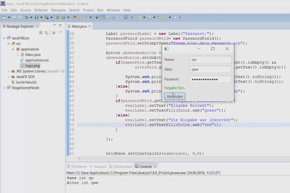This screenshot has width=290, height=193.
Task: Select logo.png in Package Explorer
Action: pyautogui.click(x=30, y=66)
